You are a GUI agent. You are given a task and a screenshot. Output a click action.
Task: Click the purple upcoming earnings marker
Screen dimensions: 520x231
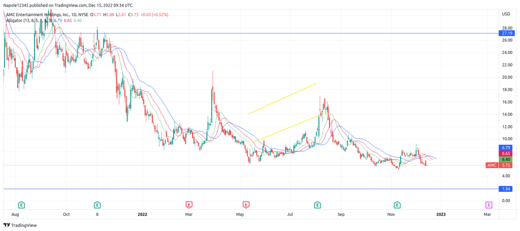[x=489, y=205]
